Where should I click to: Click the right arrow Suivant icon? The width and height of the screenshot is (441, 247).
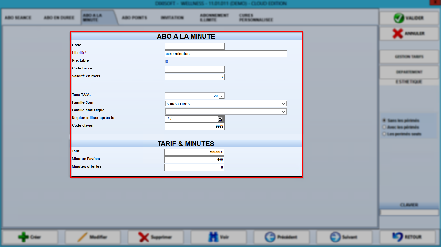pos(335,237)
